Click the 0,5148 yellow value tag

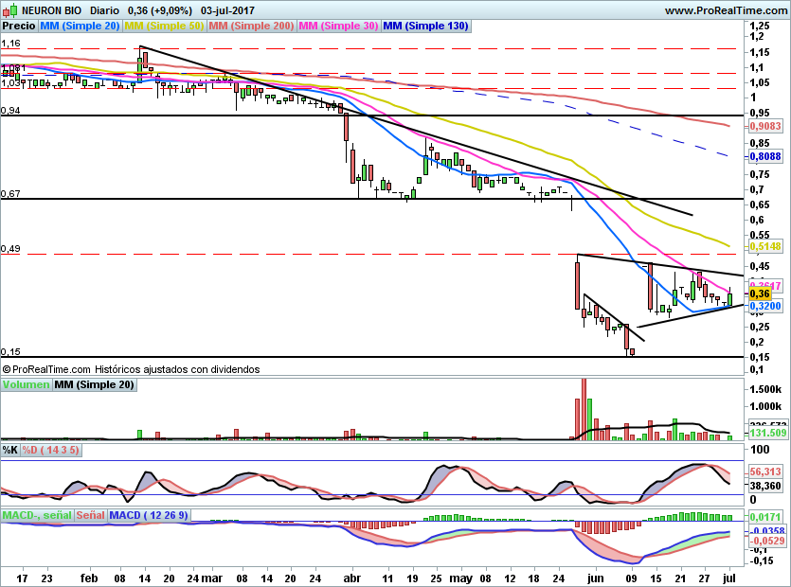(764, 246)
